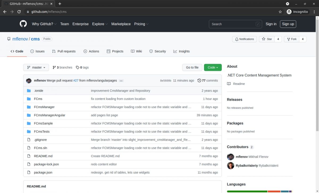Click the RybalkoValeriy contributor avatar

230,166
